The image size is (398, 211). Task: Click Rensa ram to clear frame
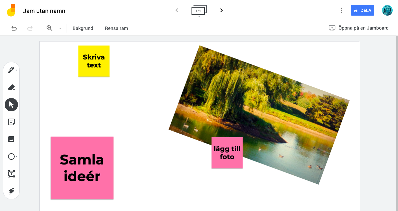[116, 28]
